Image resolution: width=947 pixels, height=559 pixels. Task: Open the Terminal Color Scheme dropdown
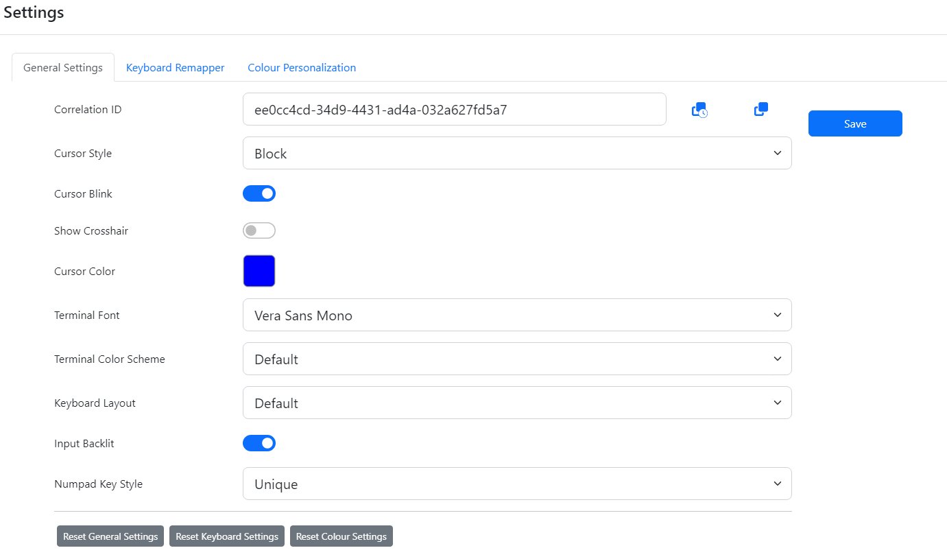click(x=517, y=359)
